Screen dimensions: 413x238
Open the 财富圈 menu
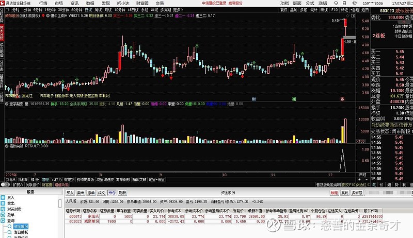(x=142, y=3)
